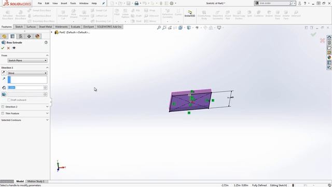
Task: Pin the menu bar with pushpin icon
Action: [x=103, y=4]
